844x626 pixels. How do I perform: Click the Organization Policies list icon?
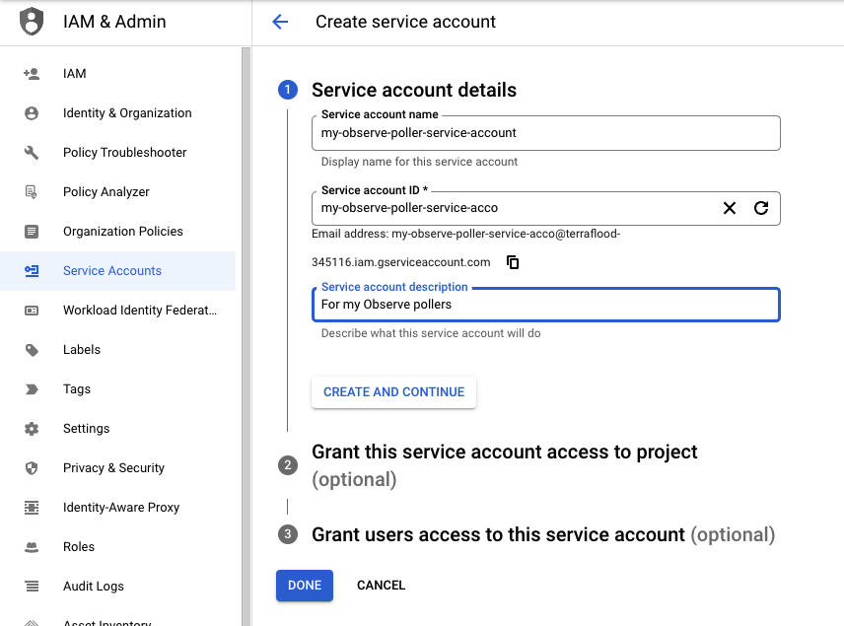(x=32, y=232)
